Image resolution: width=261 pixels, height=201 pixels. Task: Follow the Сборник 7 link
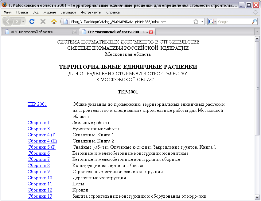coord(39,159)
